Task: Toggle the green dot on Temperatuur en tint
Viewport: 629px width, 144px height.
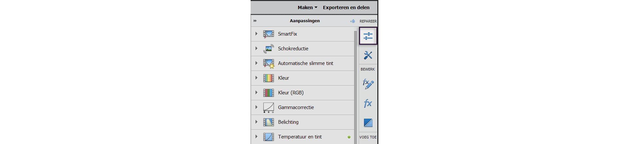Action: tap(349, 137)
